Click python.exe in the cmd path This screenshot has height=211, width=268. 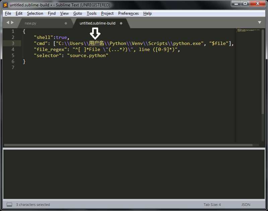coord(187,44)
